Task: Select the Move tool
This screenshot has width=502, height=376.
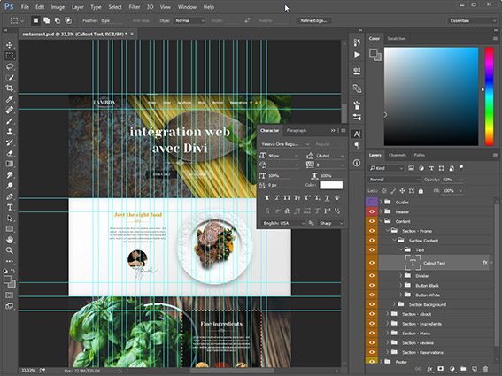Action: tap(10, 45)
